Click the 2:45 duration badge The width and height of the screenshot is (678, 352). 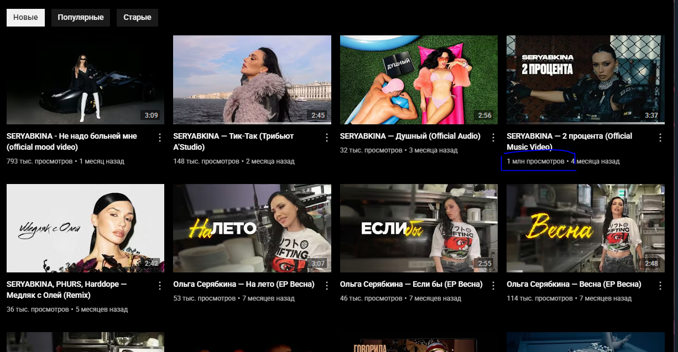coord(318,115)
